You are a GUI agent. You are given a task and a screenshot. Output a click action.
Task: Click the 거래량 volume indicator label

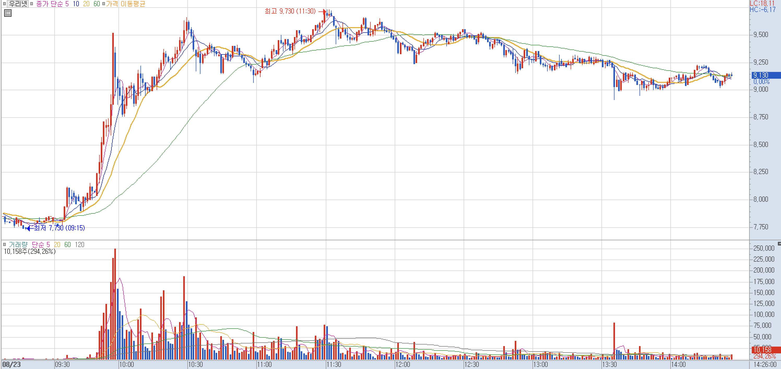(x=18, y=244)
